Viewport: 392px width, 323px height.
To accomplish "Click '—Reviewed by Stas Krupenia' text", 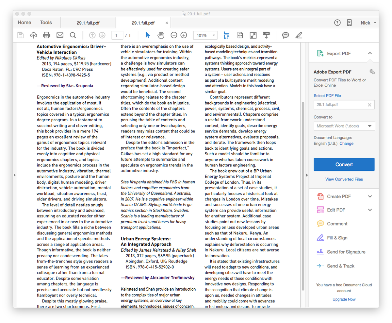I will (x=65, y=86).
